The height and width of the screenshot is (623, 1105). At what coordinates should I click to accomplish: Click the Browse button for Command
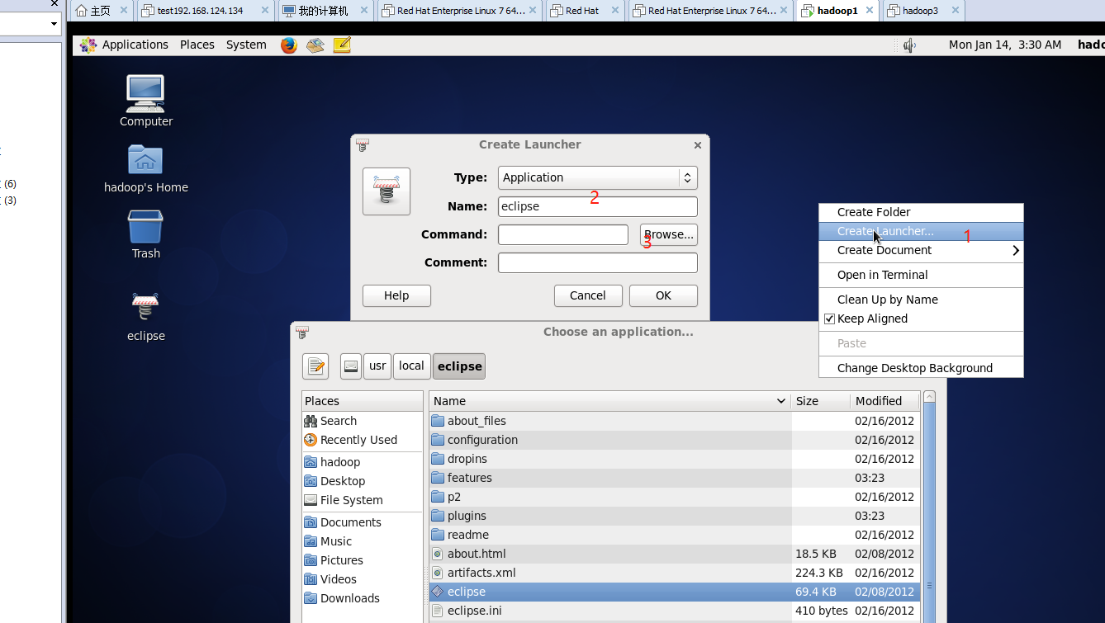[x=668, y=234]
